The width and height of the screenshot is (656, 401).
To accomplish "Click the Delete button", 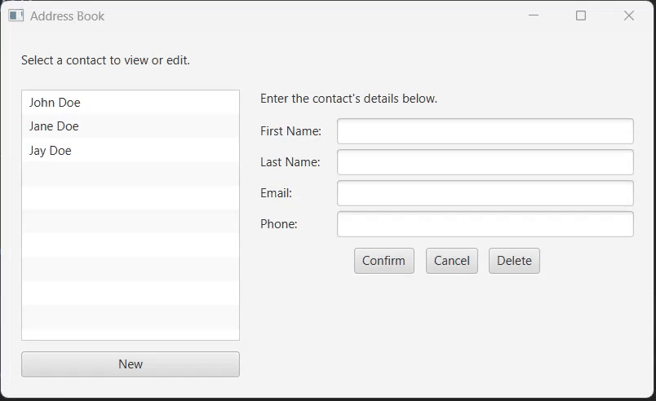I will pyautogui.click(x=514, y=261).
